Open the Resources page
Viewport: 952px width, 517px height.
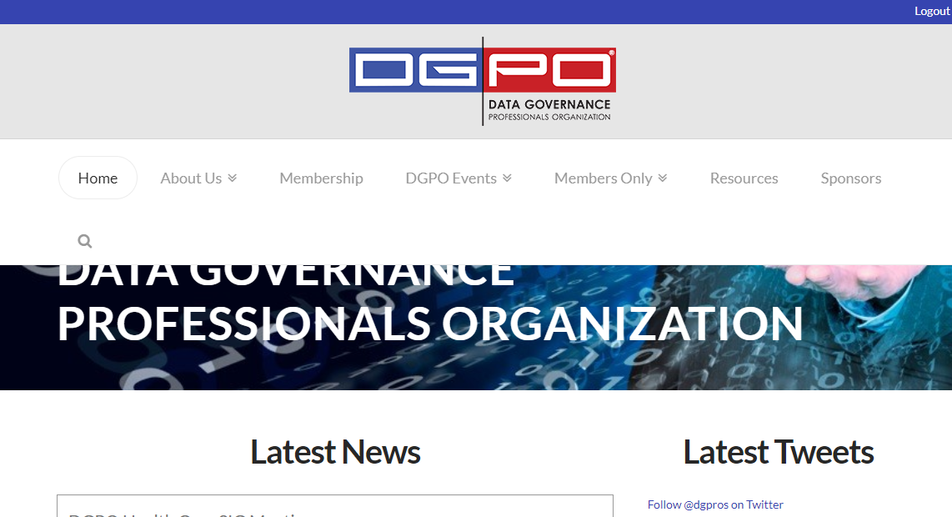pyautogui.click(x=744, y=178)
